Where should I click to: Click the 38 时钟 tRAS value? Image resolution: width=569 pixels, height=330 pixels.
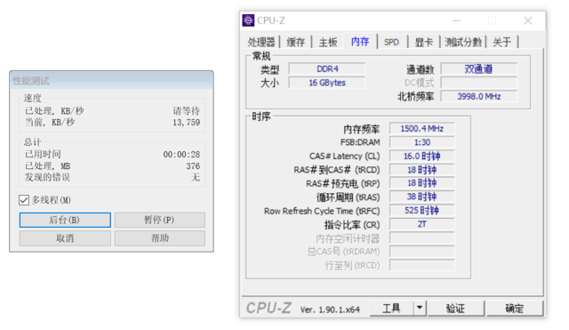point(422,197)
